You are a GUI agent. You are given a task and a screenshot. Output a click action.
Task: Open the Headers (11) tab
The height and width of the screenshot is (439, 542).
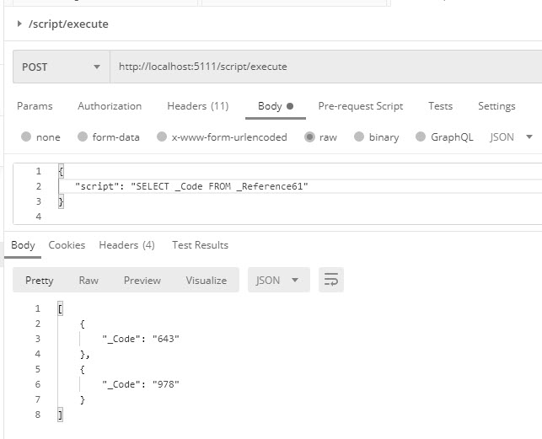click(x=198, y=106)
